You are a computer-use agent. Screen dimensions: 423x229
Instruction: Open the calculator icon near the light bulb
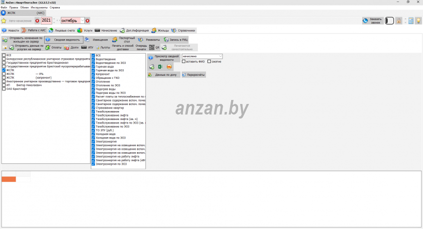coord(411,21)
